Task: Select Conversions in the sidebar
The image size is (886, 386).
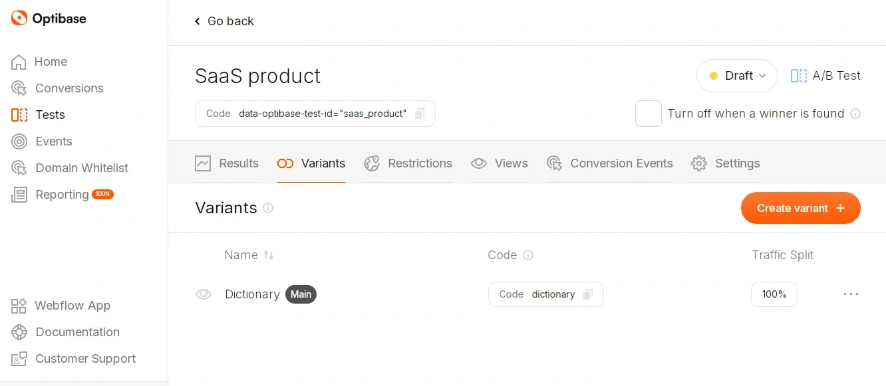Action: 69,88
